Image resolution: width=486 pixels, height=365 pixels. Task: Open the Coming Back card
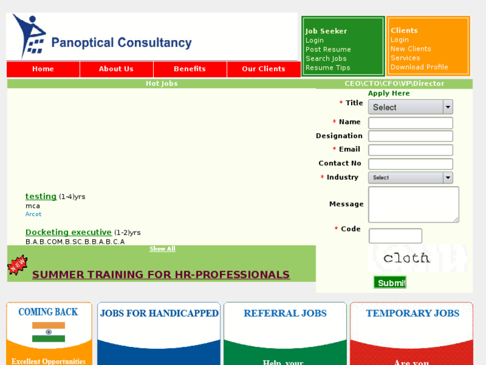coord(49,334)
